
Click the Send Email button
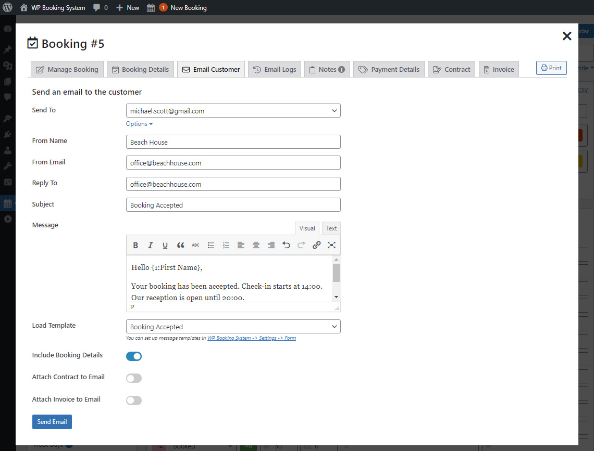[x=52, y=422]
